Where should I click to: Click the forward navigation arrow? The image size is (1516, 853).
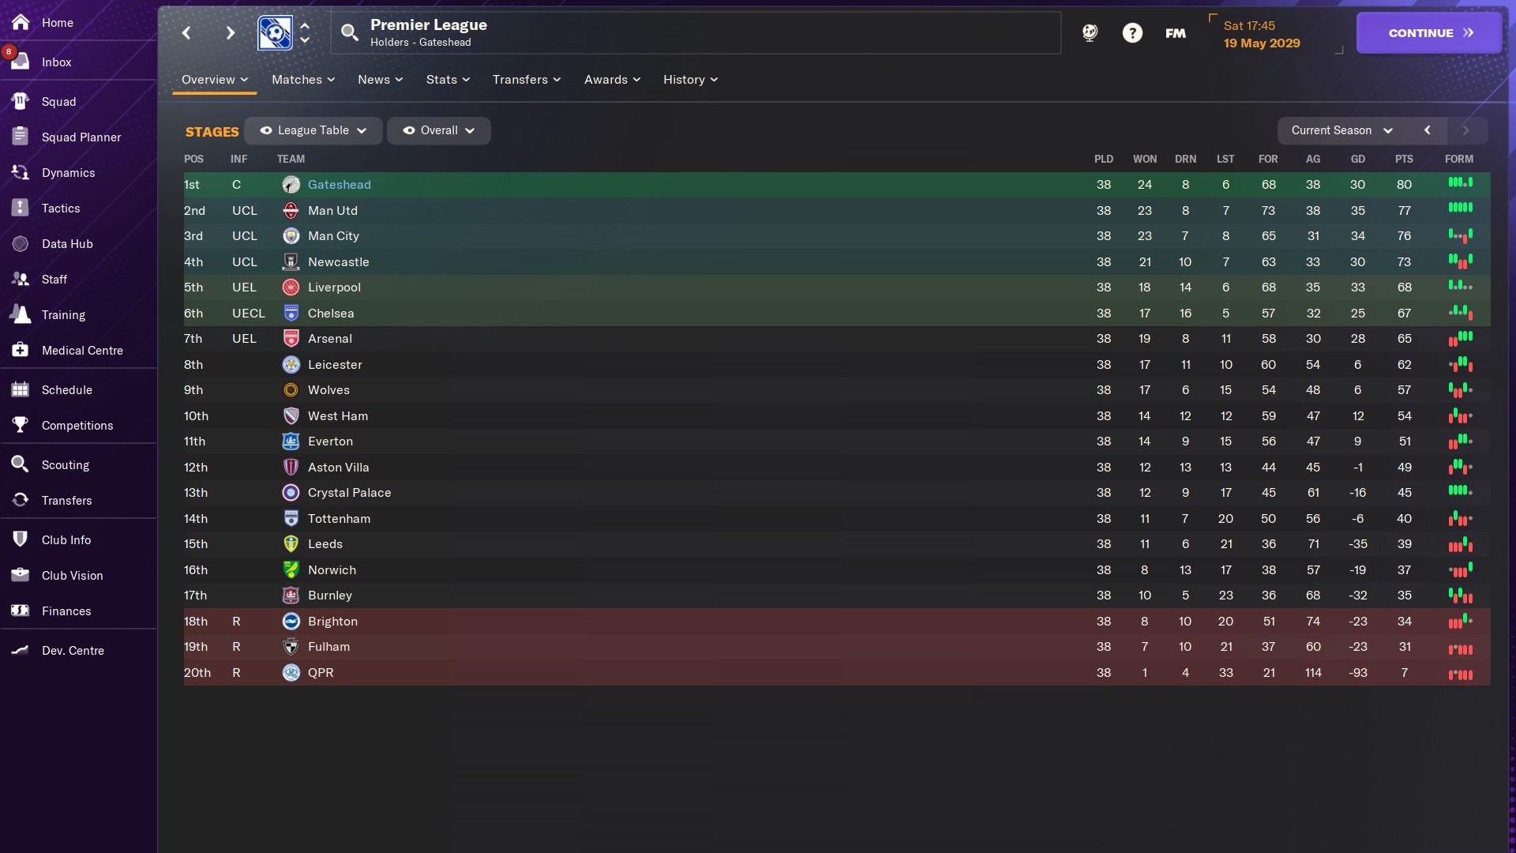tap(230, 32)
